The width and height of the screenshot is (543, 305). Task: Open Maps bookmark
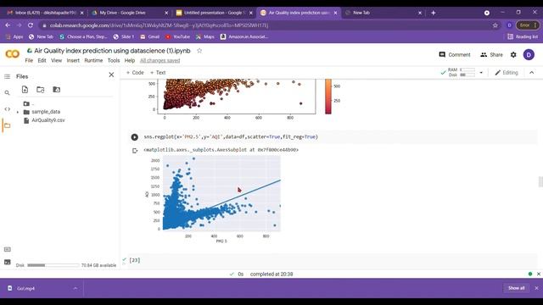205,36
